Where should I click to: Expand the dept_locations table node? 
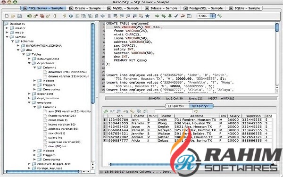pos(29,98)
